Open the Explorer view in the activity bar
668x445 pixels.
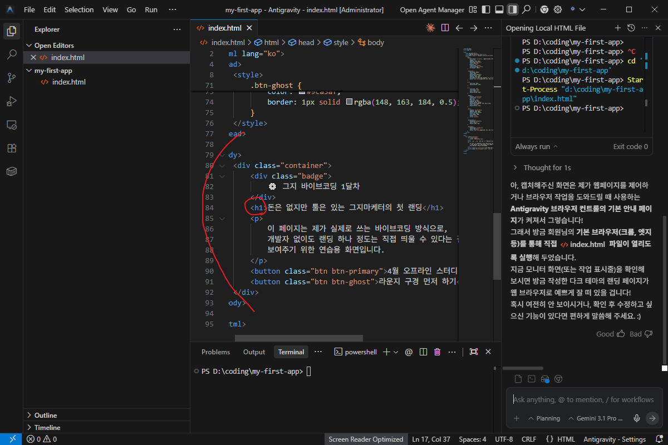(x=11, y=31)
